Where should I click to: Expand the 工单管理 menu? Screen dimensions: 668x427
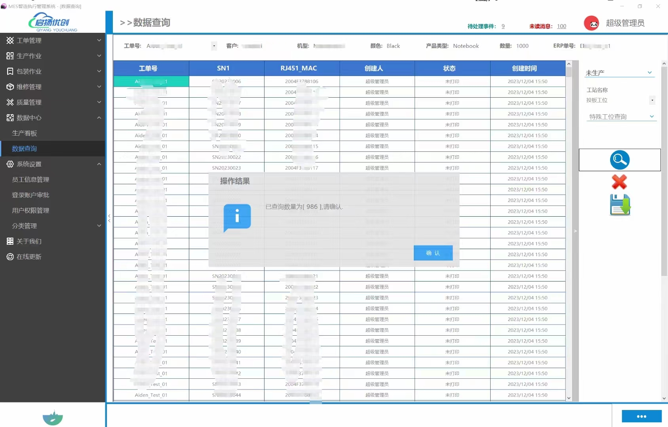coord(53,40)
